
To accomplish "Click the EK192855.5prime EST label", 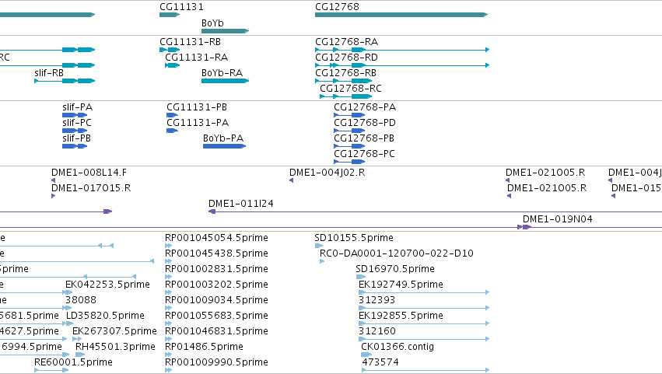I will click(401, 316).
